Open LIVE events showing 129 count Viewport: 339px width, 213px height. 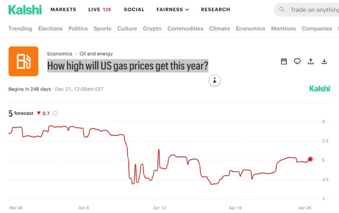tap(99, 9)
